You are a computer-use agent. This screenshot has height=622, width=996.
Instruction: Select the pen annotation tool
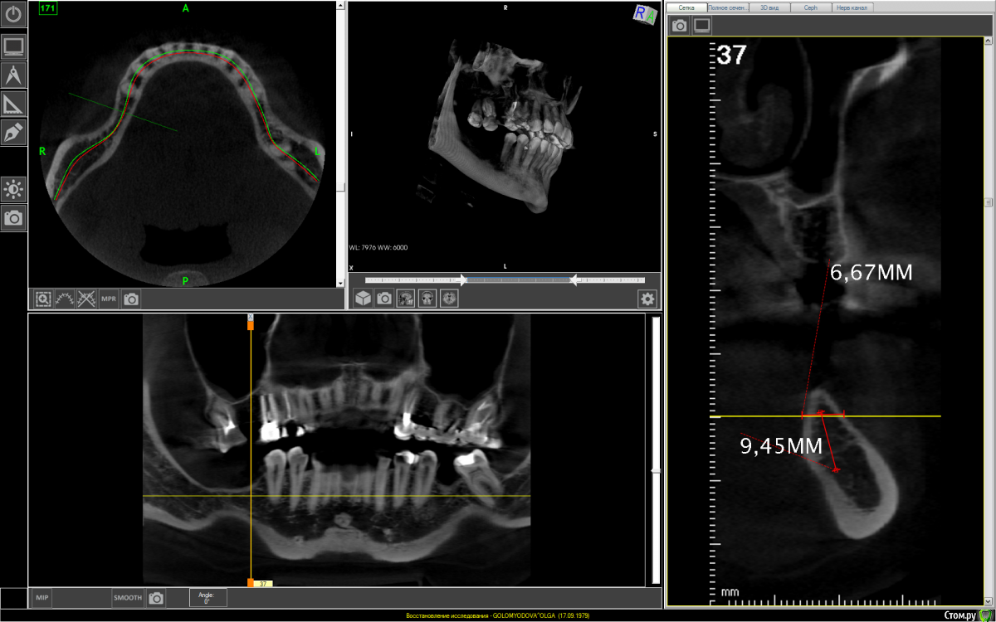point(14,132)
